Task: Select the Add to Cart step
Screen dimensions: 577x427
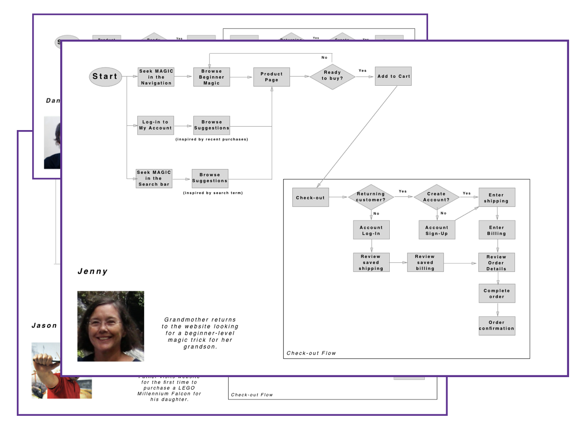Action: (393, 76)
